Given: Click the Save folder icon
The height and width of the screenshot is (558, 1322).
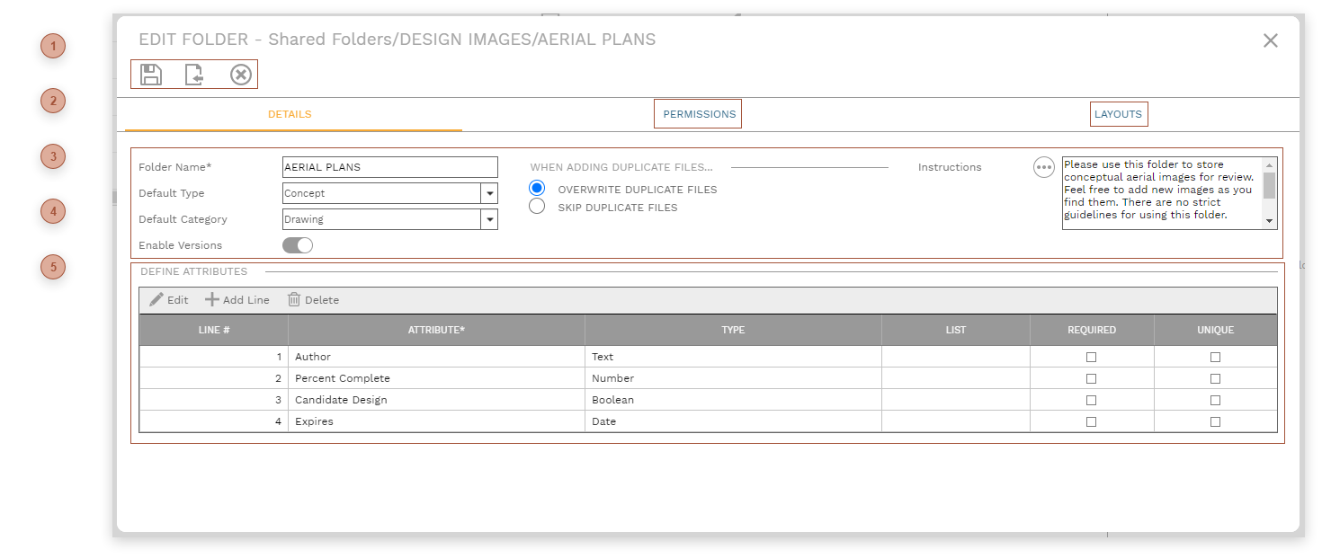Looking at the screenshot, I should point(150,75).
